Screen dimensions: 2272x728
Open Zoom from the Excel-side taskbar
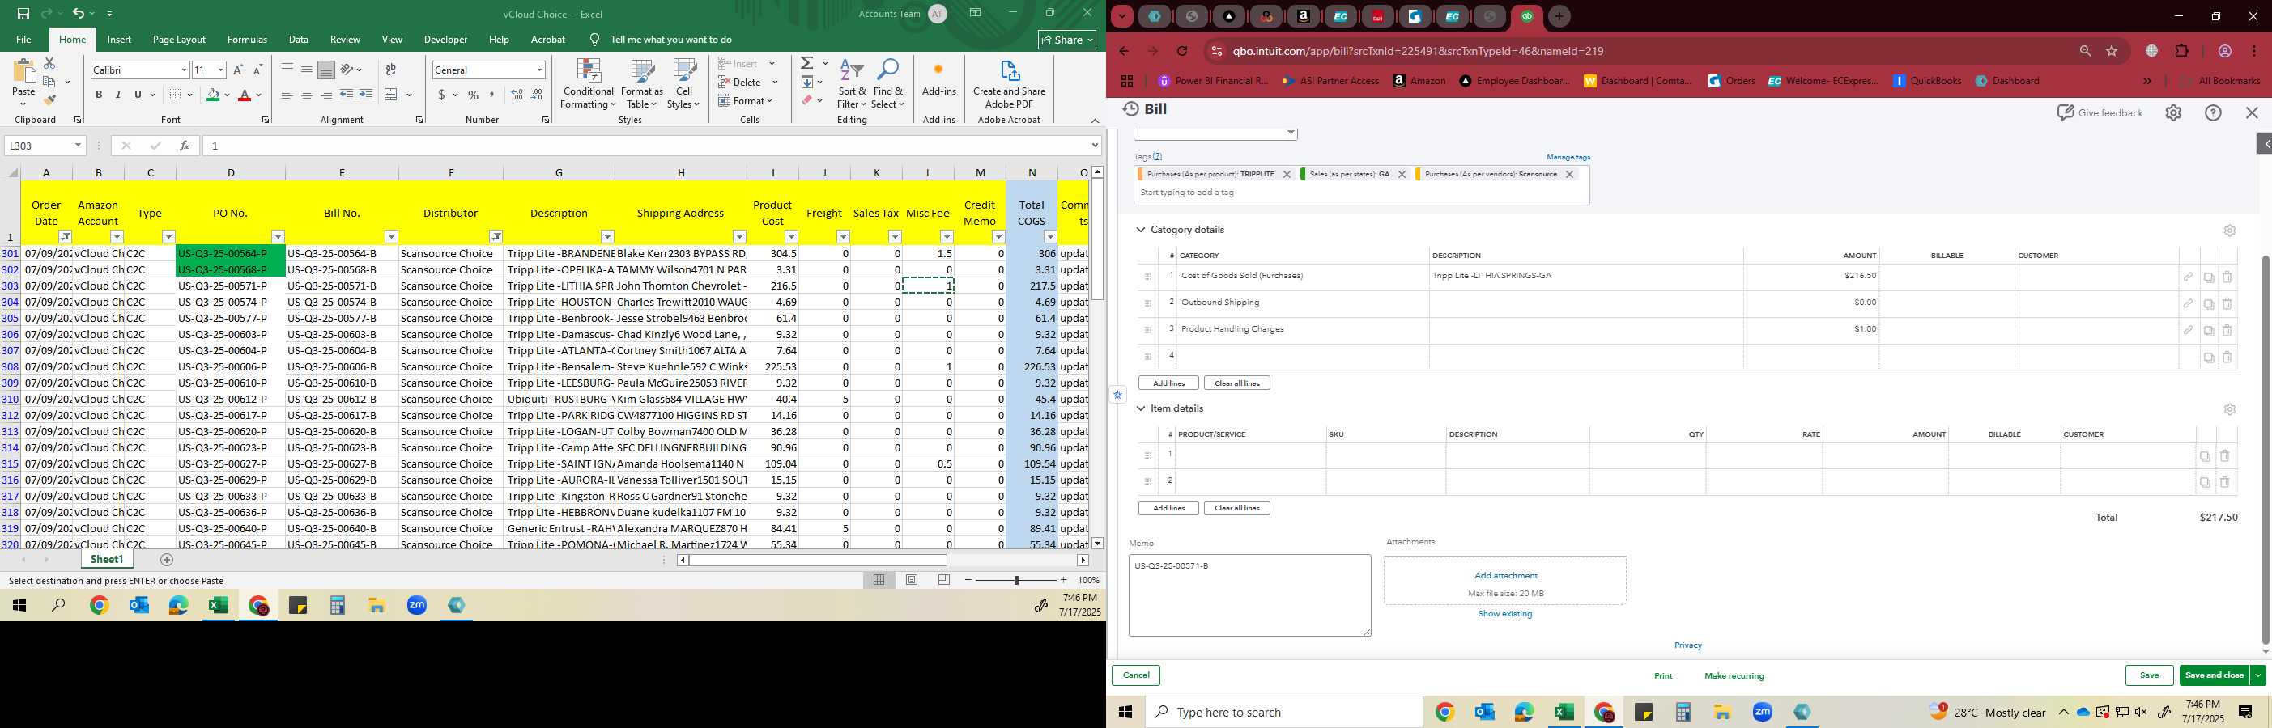416,606
